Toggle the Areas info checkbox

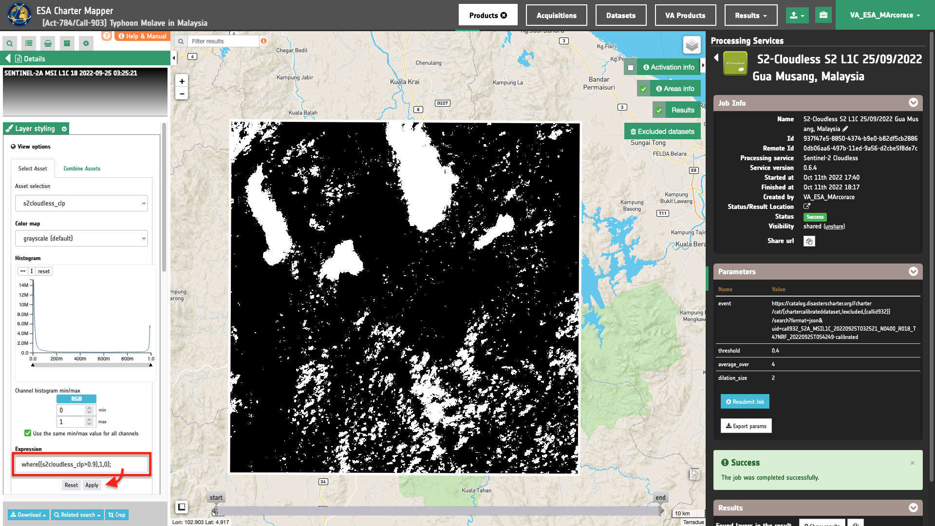tap(643, 89)
